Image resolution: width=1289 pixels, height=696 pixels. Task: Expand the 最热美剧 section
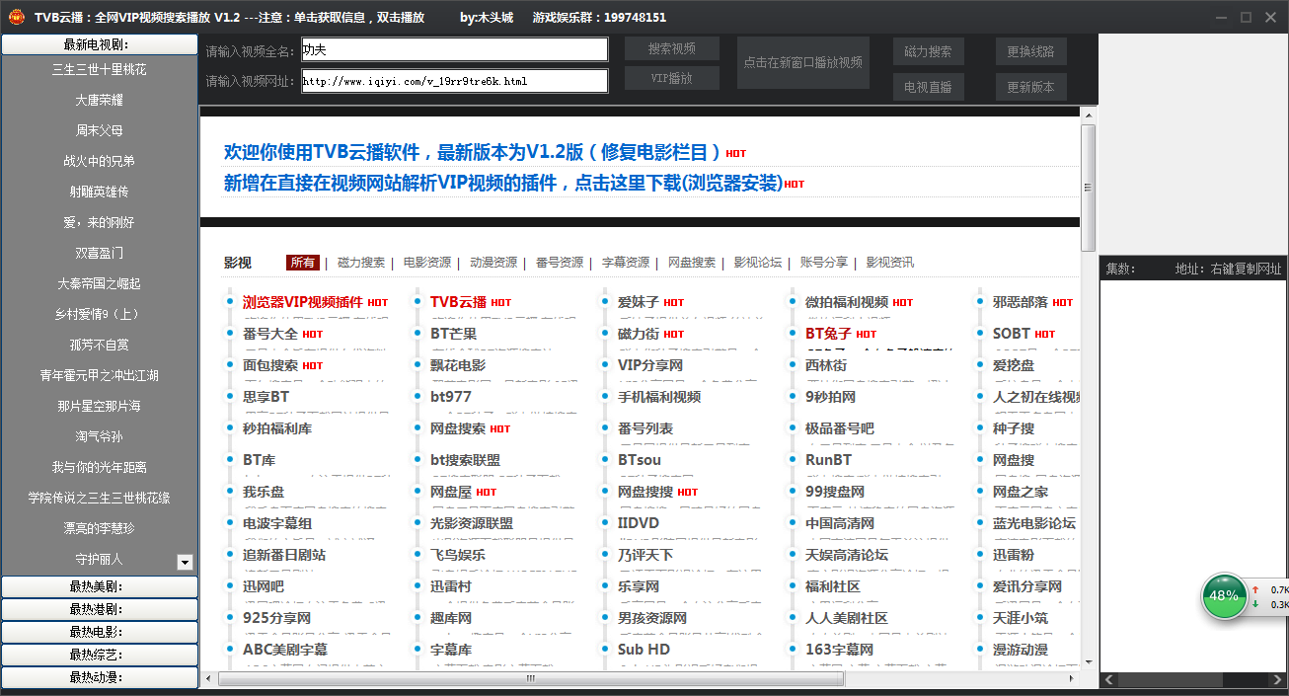pos(99,586)
